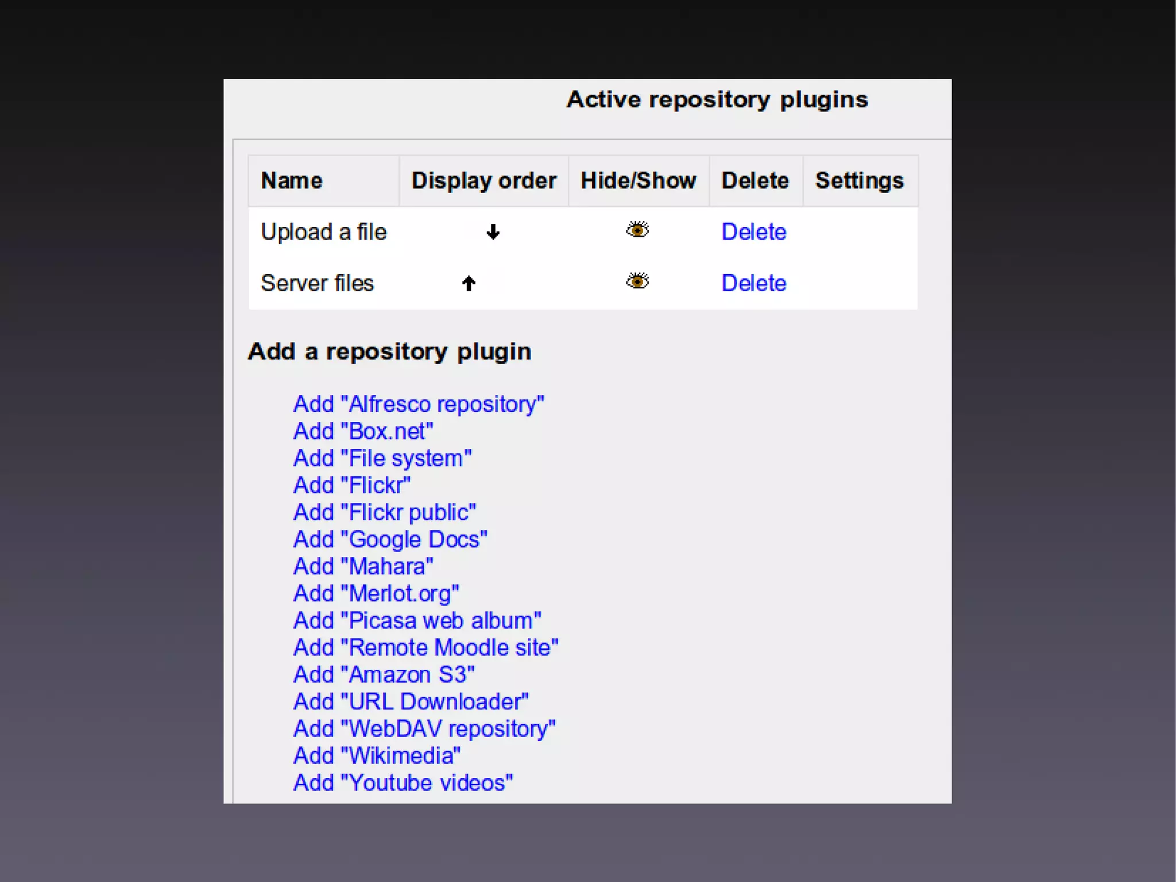Screen dimensions: 1176x882
Task: Add the URL Downloader plugin
Action: (411, 702)
